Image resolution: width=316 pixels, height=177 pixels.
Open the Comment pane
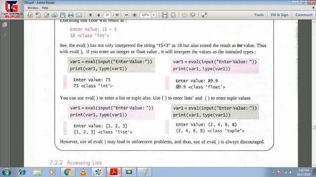pyautogui.click(x=304, y=15)
